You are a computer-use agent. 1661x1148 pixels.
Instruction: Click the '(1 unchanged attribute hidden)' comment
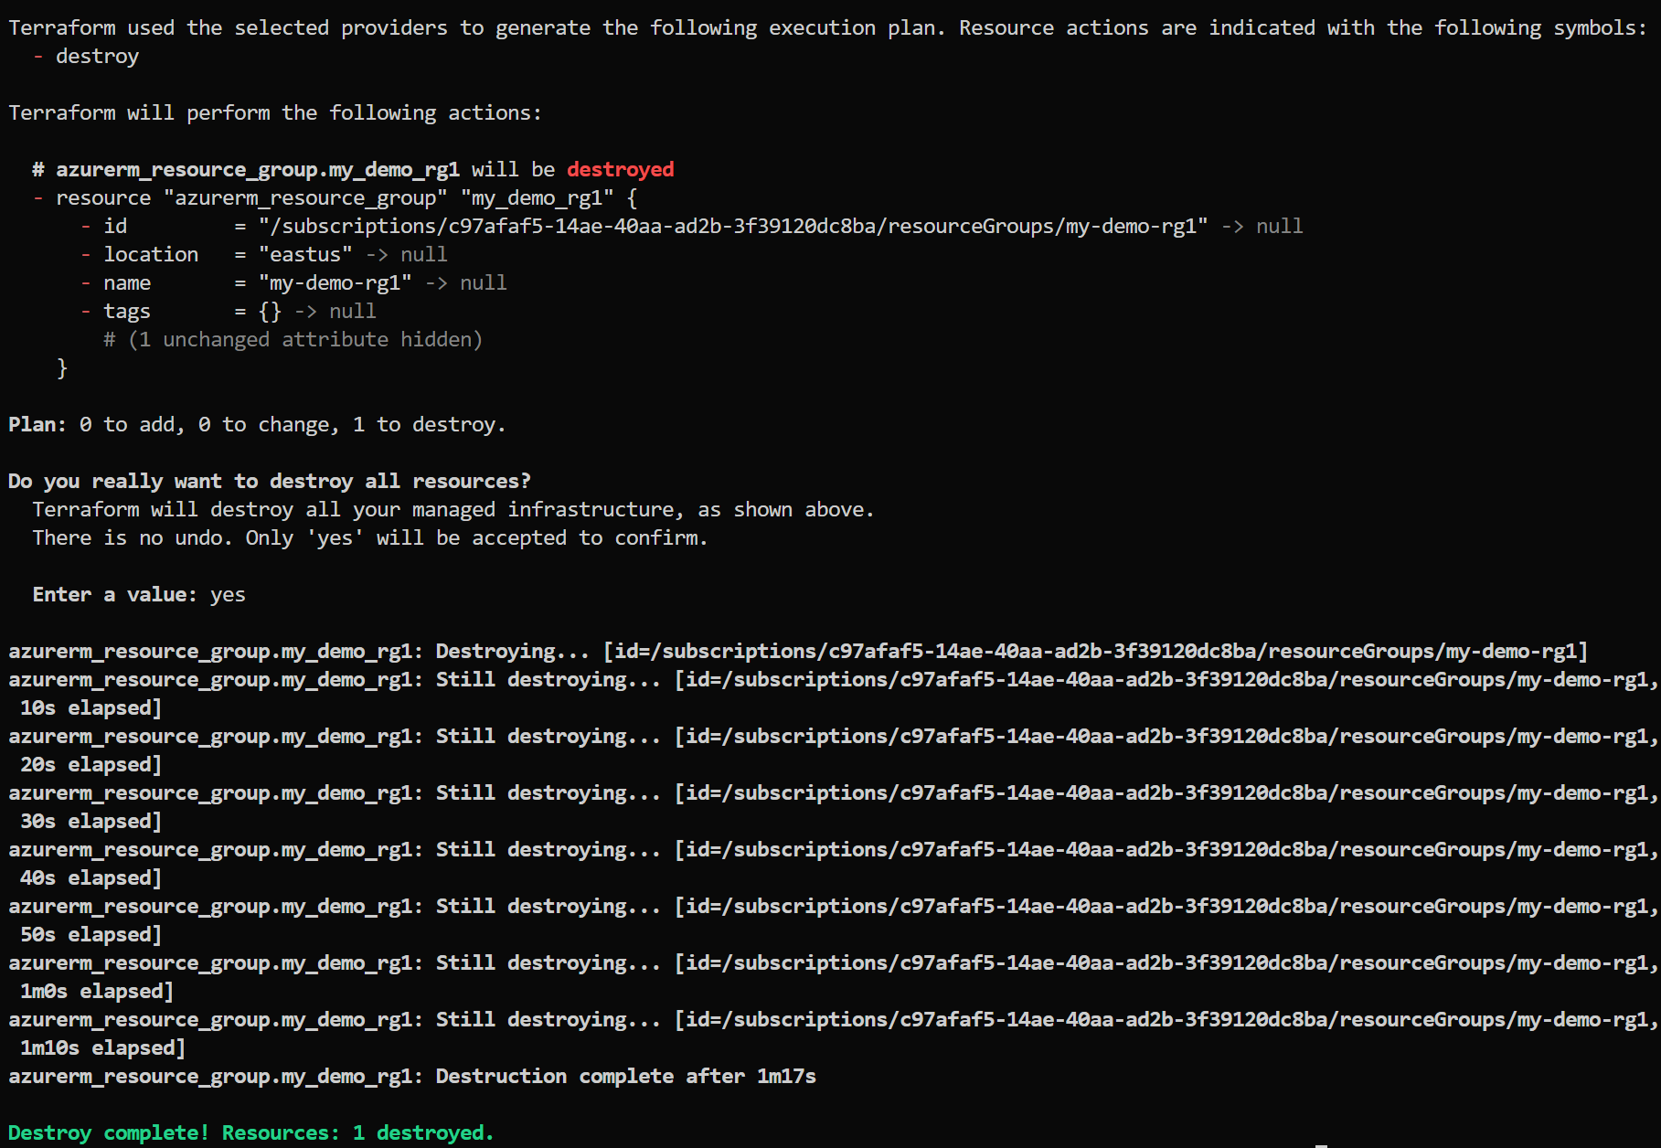(x=293, y=340)
